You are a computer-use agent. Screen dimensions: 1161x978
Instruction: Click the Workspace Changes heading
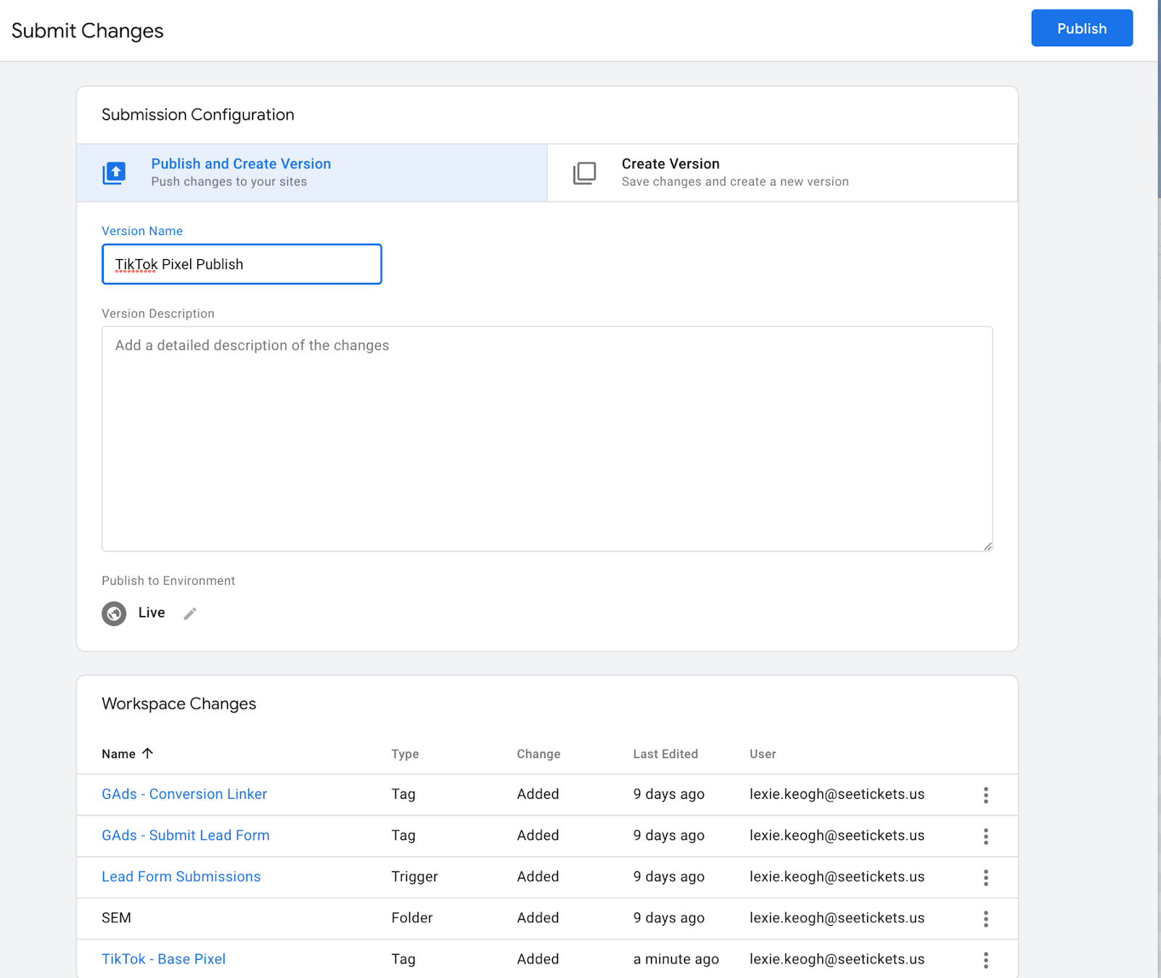[x=179, y=704]
